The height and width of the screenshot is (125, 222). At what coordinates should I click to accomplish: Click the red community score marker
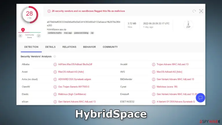click(x=23, y=30)
